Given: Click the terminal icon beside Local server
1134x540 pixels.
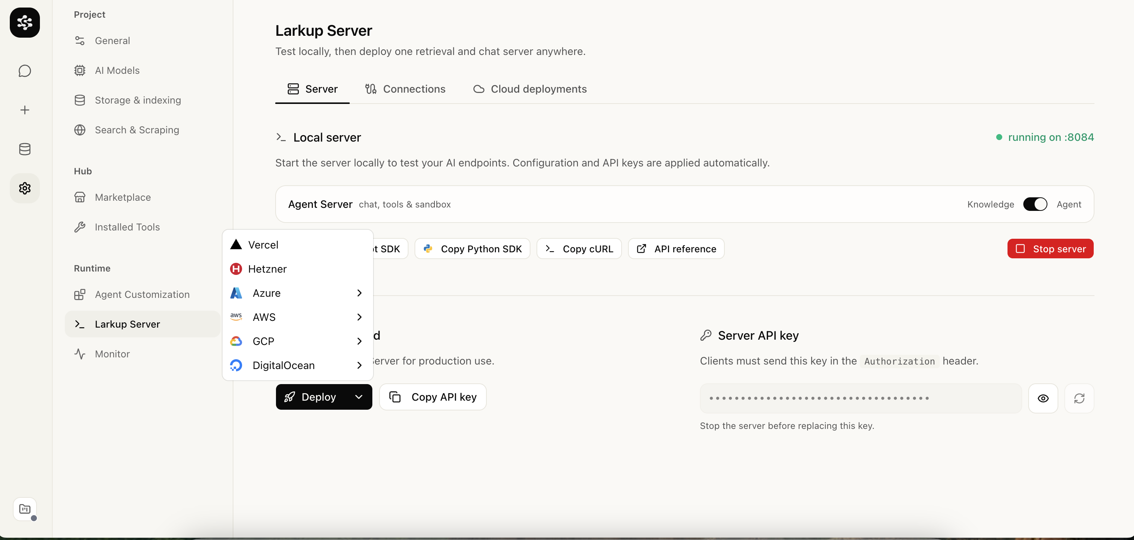Looking at the screenshot, I should click(281, 137).
